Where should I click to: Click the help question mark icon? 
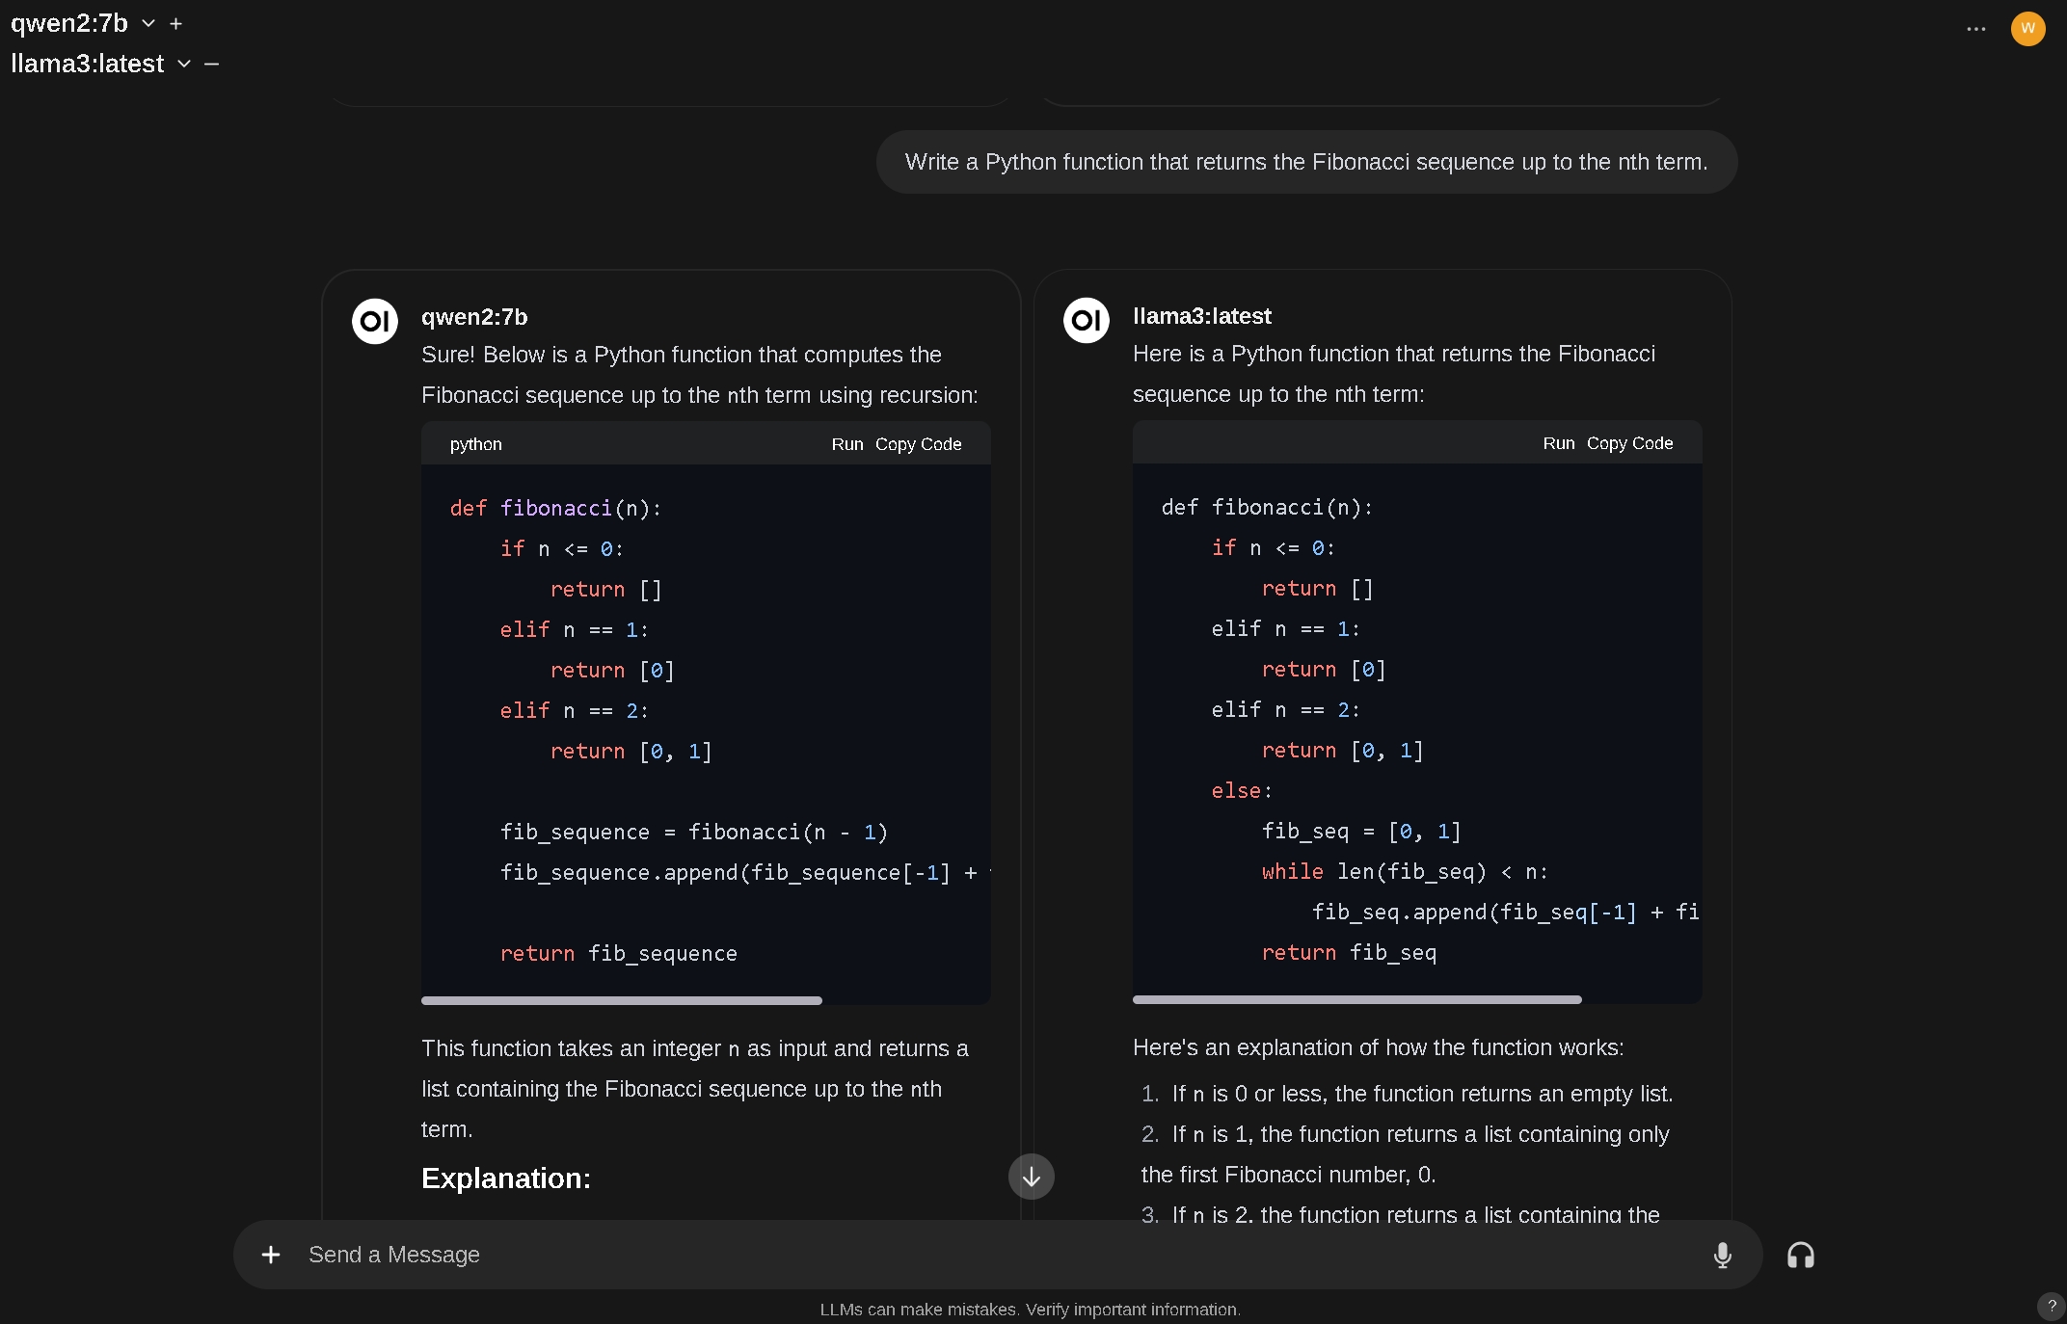pos(2051,1306)
